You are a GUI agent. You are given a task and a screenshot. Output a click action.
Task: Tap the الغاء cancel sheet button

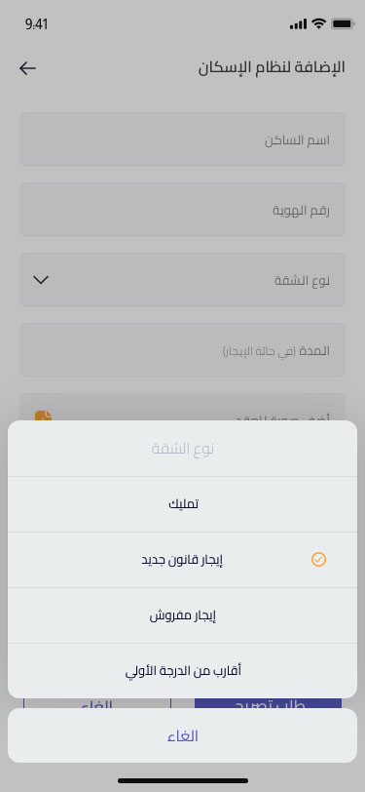tap(183, 735)
